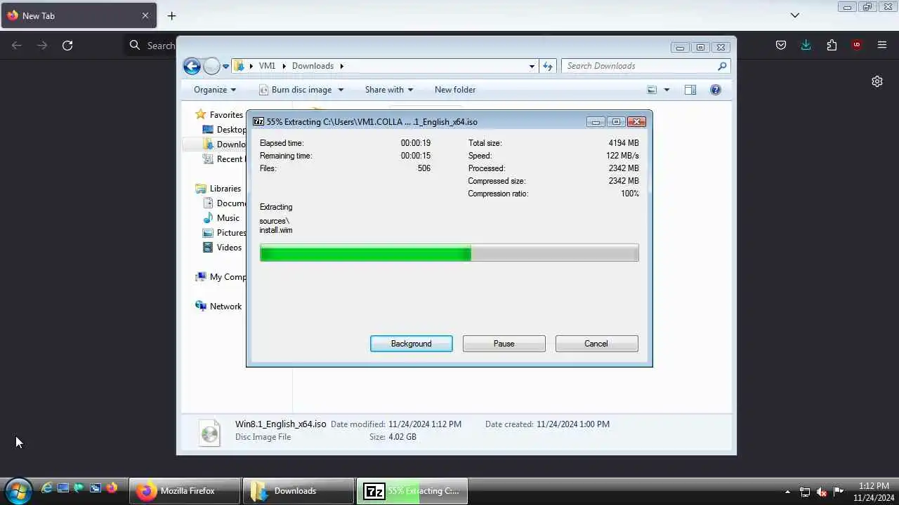Click the Firefox back arrow
The image size is (899, 505).
pos(17,45)
